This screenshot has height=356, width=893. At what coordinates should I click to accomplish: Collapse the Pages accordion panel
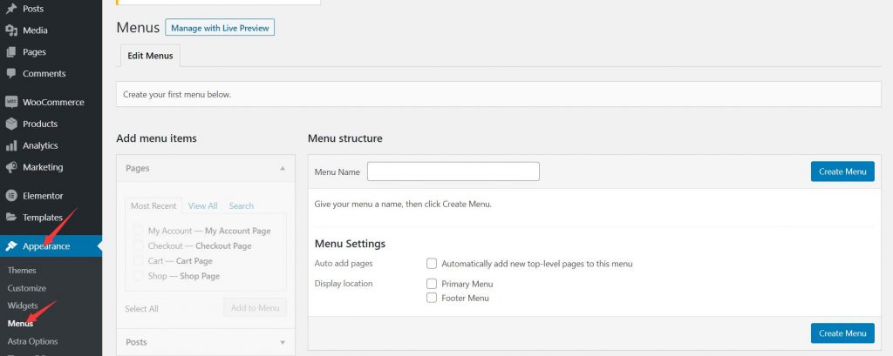(x=282, y=168)
